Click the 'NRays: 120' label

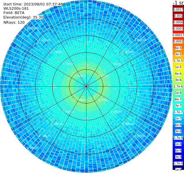(x=14, y=22)
